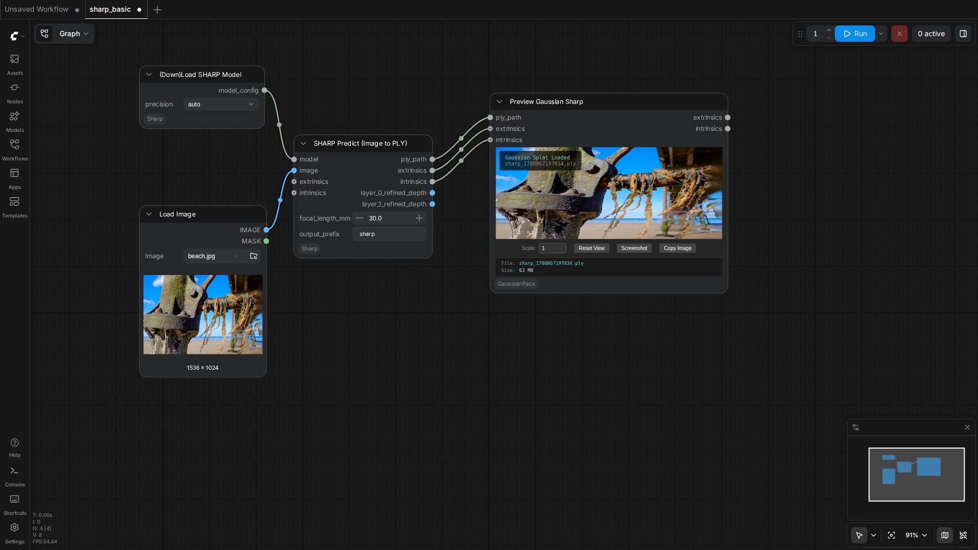This screenshot has width=978, height=550.
Task: Open the Console panel
Action: pos(15,476)
